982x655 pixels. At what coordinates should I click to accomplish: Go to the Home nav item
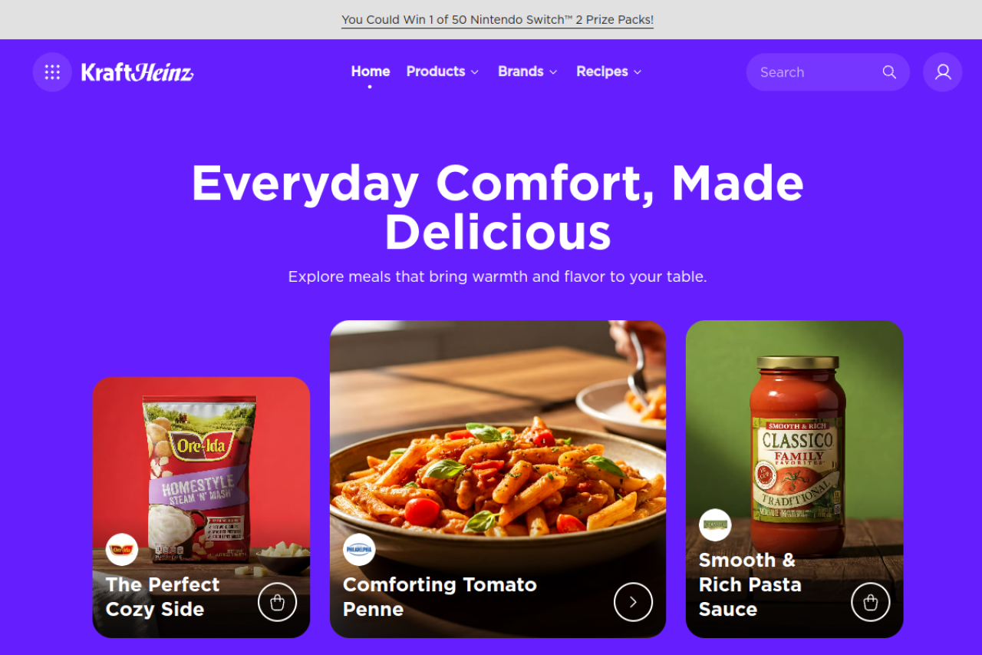(371, 71)
